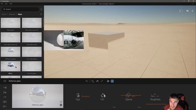Open the Import dock icon
The width and height of the screenshot is (196, 110).
5,88
